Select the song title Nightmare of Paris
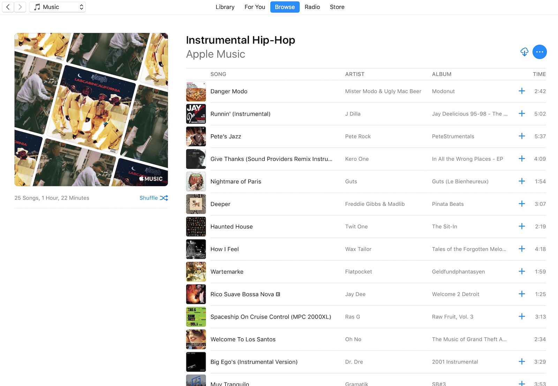 [236, 181]
